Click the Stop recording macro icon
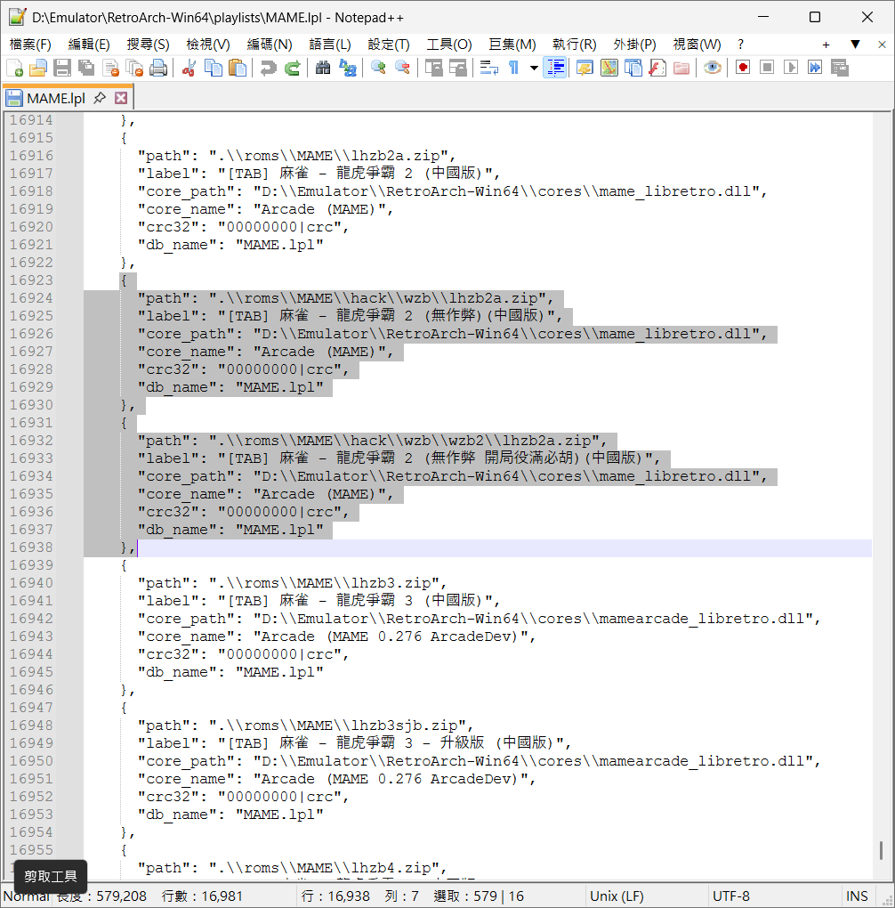895x908 pixels. tap(767, 68)
